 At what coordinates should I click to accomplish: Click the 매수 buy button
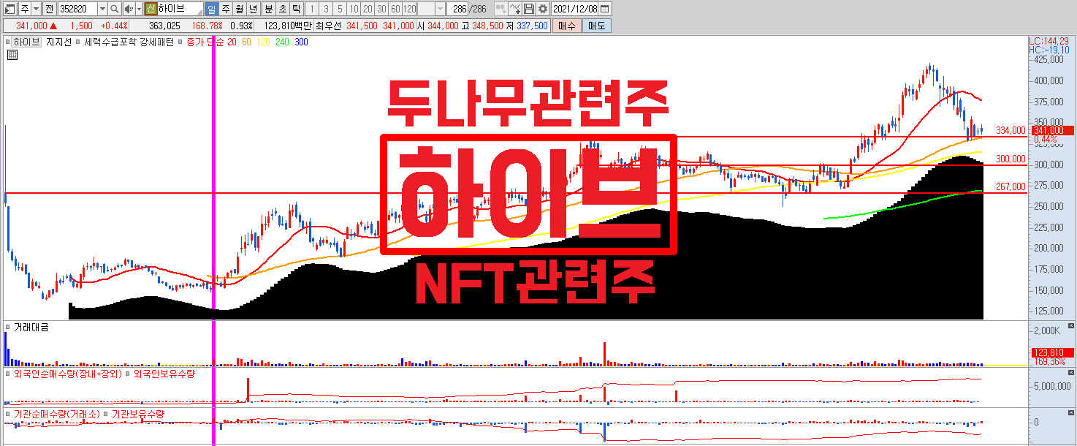[x=566, y=25]
